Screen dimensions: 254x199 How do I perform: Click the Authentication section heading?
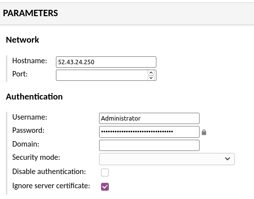pyautogui.click(x=34, y=97)
